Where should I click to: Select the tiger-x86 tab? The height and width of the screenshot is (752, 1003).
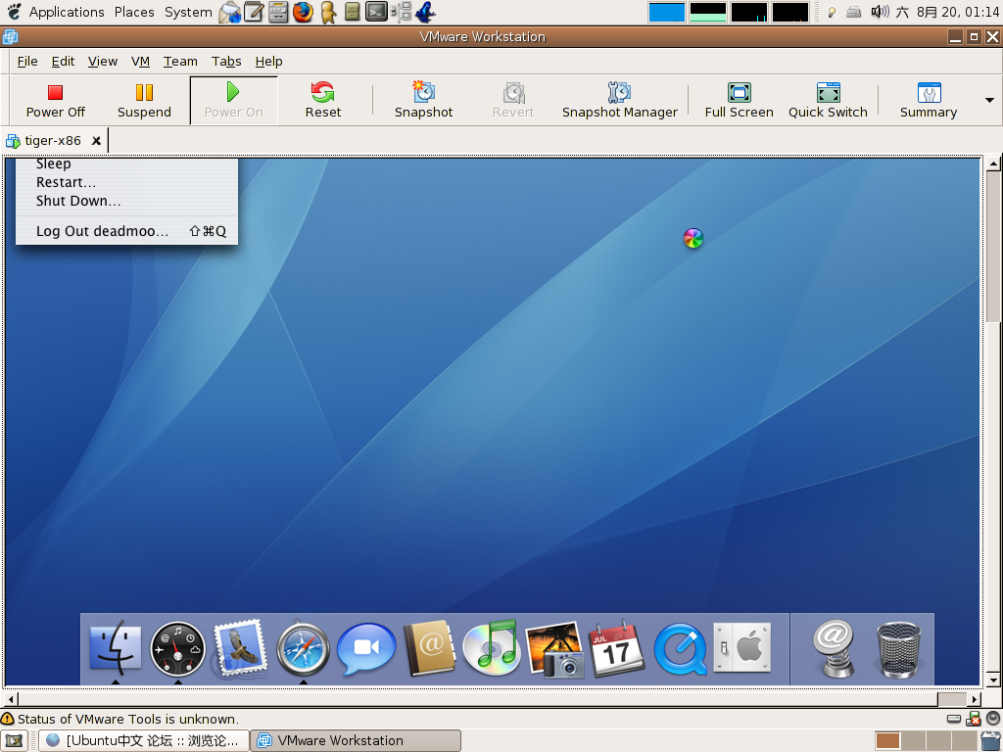point(53,141)
